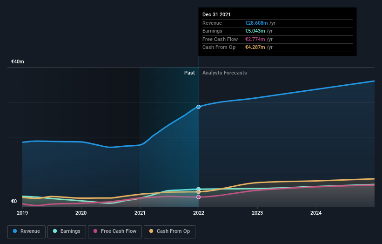Toggle the Free Cash Flow legend button

115,231
